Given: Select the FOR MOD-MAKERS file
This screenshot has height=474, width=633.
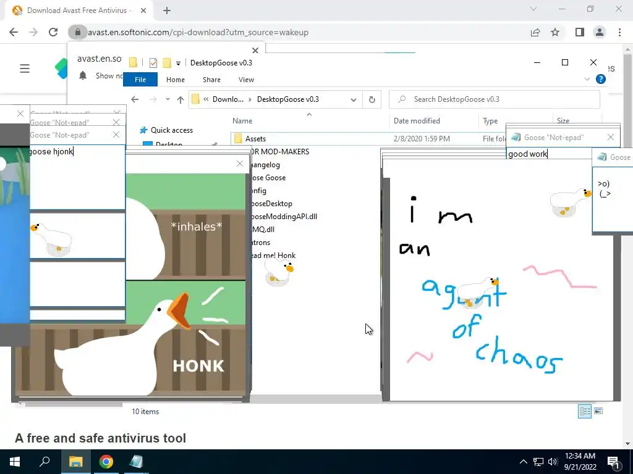Looking at the screenshot, I should pyautogui.click(x=280, y=152).
